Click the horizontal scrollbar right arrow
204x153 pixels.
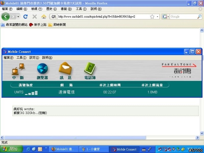point(198,137)
